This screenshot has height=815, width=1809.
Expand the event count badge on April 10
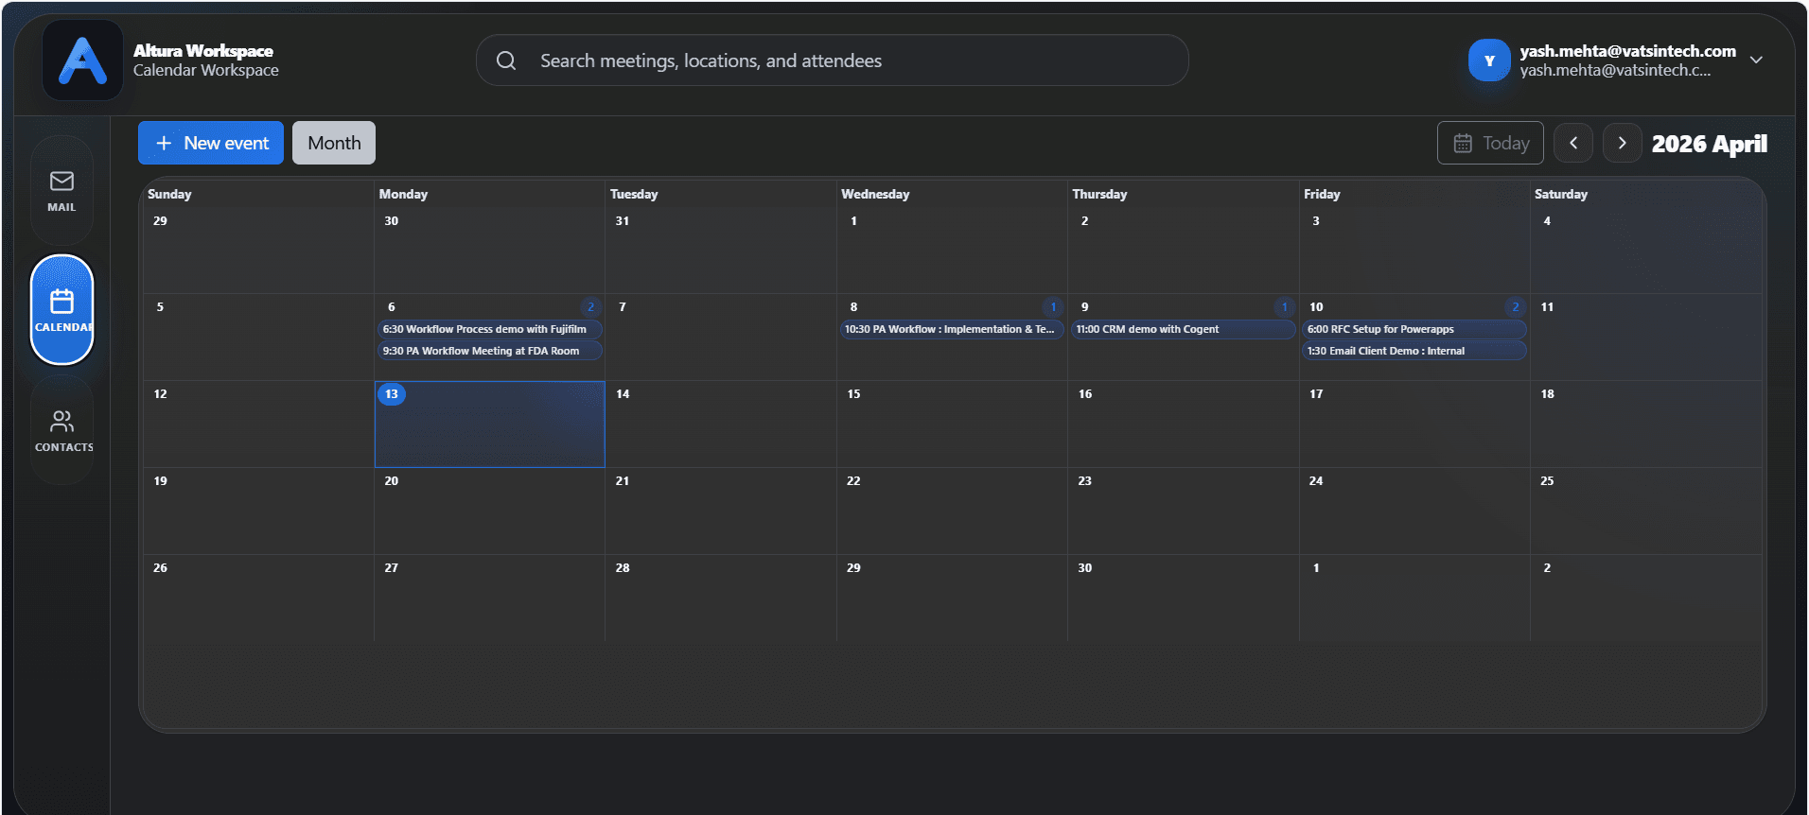(1515, 307)
